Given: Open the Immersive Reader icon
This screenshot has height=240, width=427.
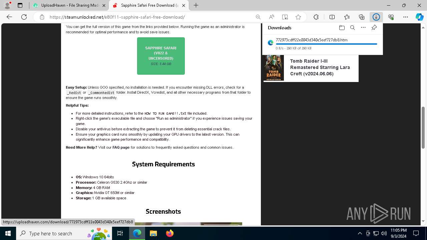Looking at the screenshot, I should 285,17.
